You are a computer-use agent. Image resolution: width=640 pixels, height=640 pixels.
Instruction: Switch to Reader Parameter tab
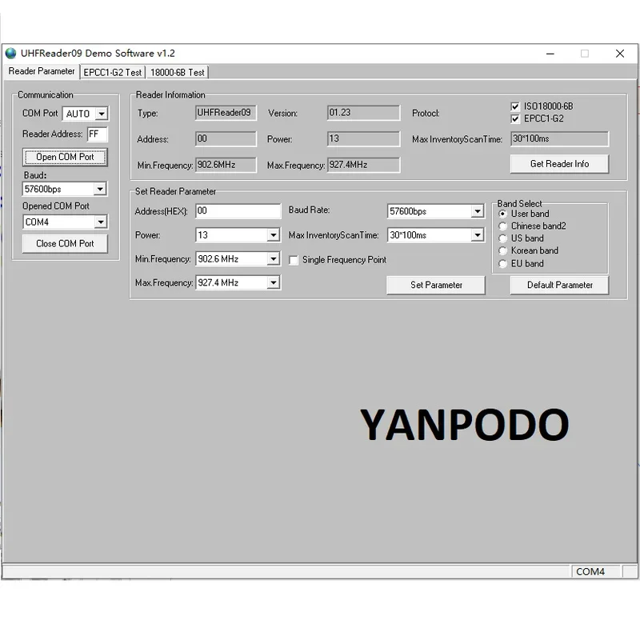pyautogui.click(x=42, y=71)
